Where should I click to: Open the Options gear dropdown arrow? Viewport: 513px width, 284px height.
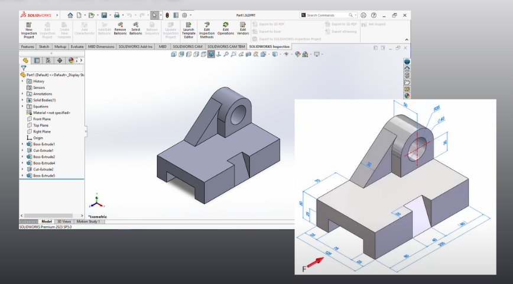coord(190,15)
